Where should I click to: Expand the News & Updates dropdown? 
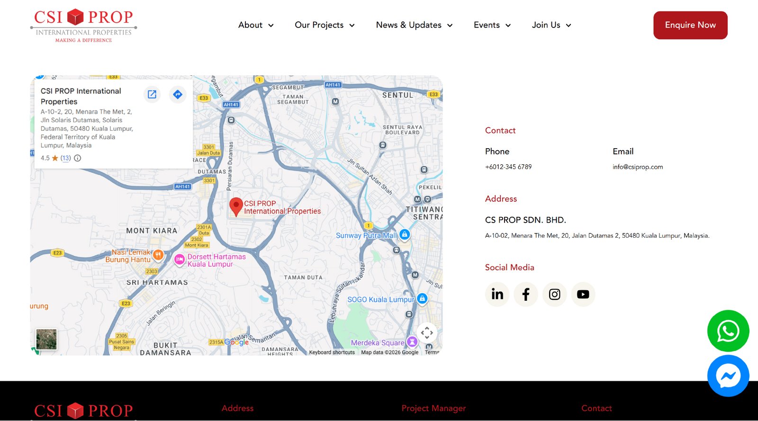pos(414,25)
